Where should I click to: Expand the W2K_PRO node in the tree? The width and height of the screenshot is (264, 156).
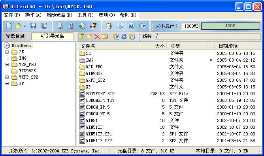(7, 64)
